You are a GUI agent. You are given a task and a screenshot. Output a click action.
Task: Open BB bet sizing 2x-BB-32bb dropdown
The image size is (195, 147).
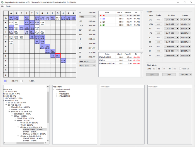click(171, 55)
